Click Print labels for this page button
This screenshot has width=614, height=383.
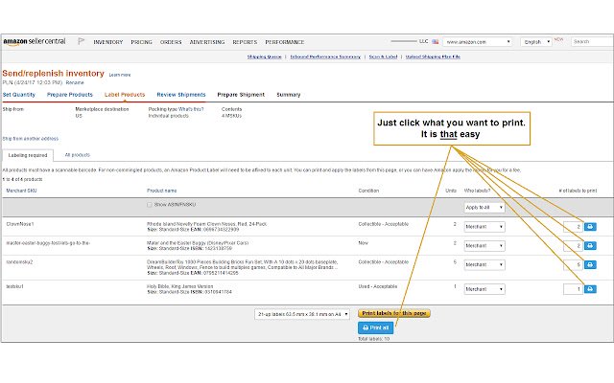point(394,313)
